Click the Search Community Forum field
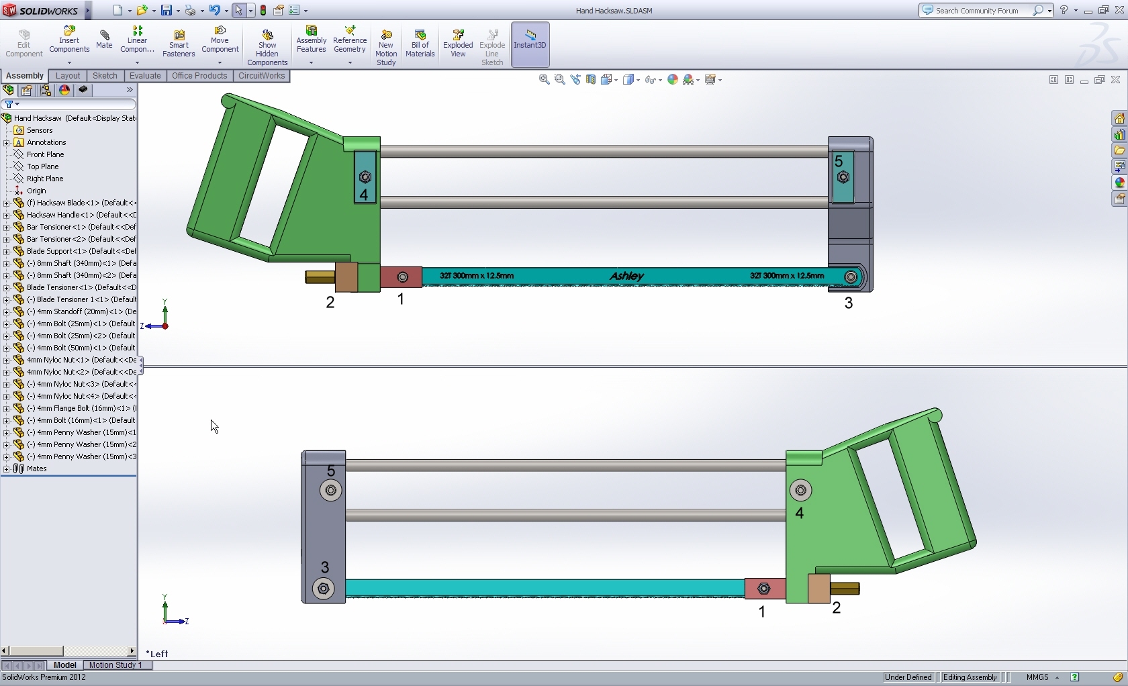1128x686 pixels. tap(982, 10)
